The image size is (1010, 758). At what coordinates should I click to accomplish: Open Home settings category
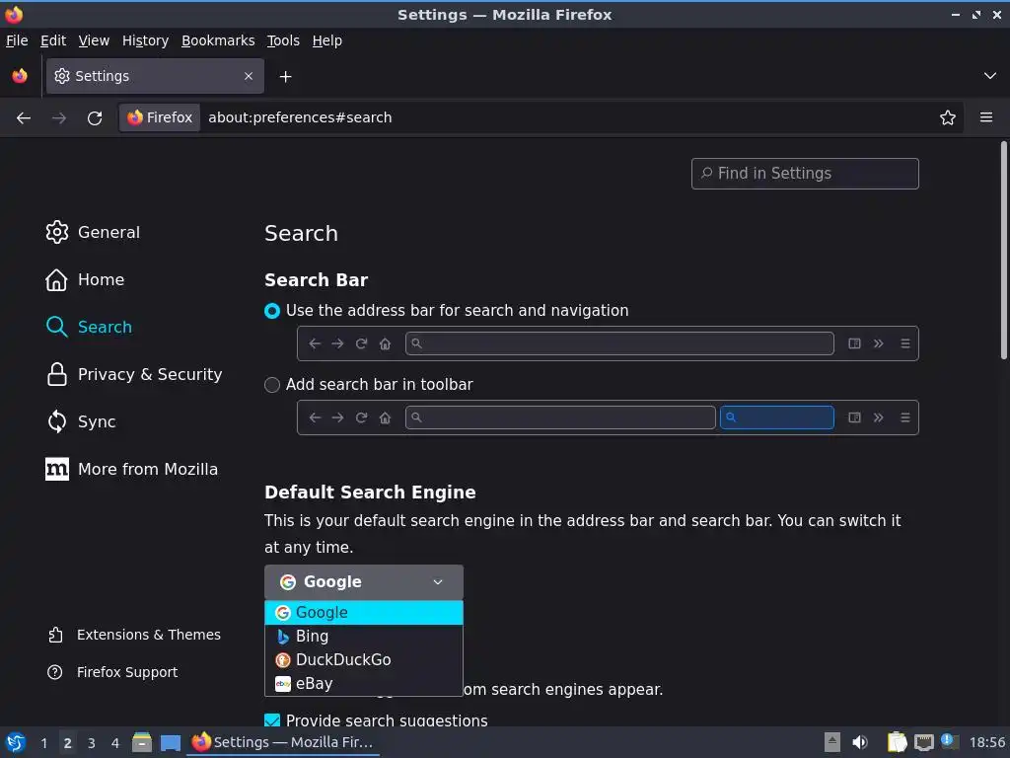(85, 279)
